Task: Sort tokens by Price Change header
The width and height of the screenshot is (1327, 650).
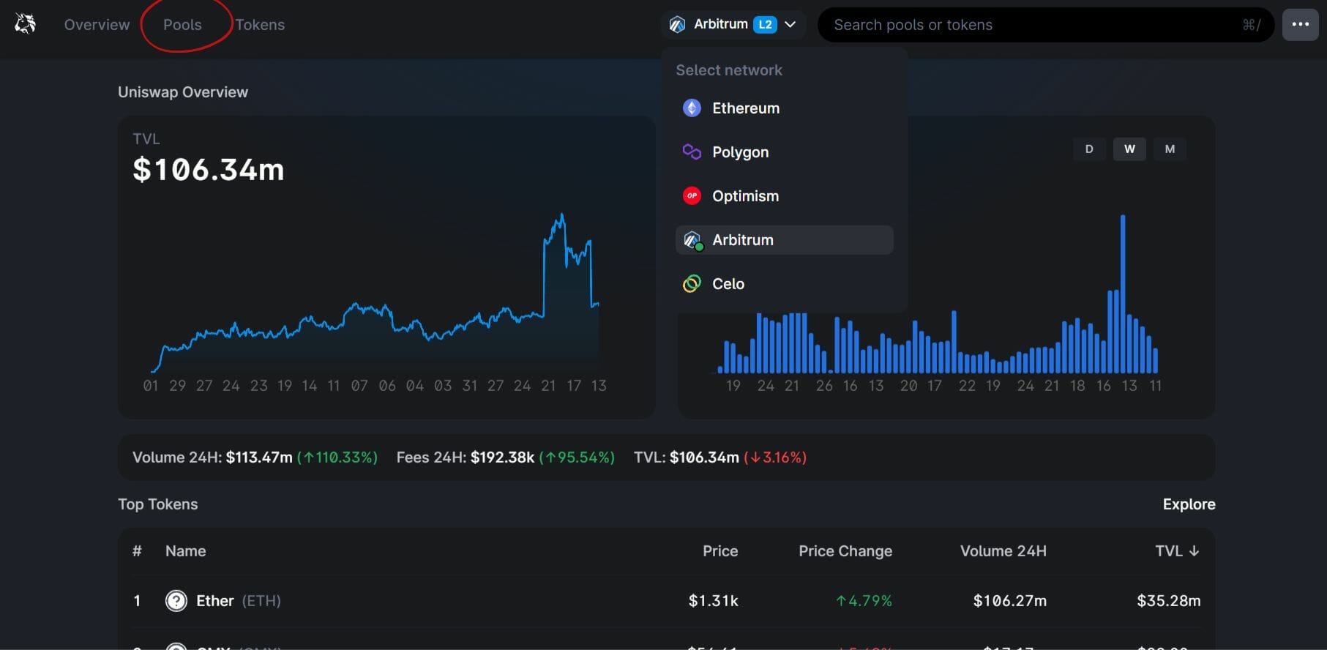Action: click(x=845, y=551)
